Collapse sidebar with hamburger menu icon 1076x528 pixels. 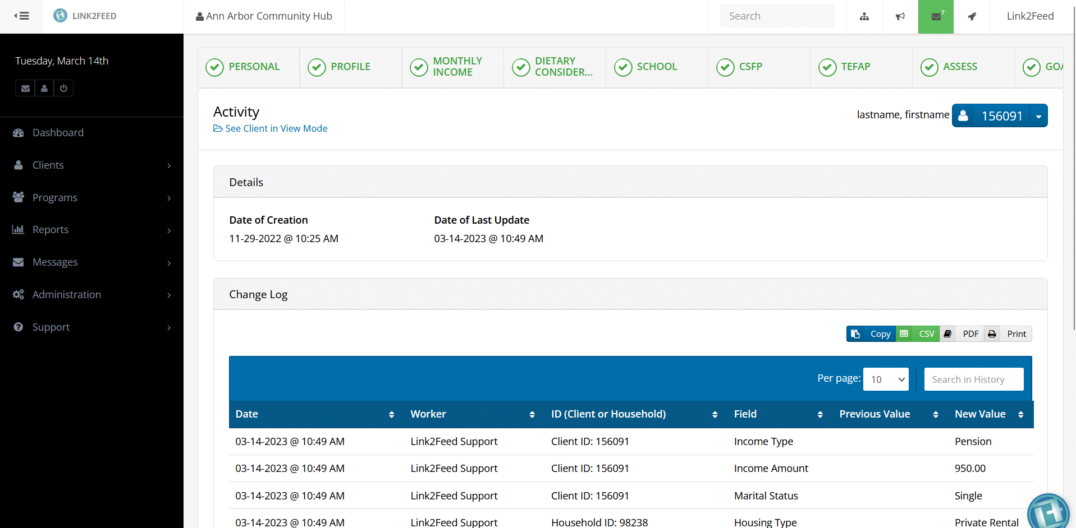(x=21, y=16)
